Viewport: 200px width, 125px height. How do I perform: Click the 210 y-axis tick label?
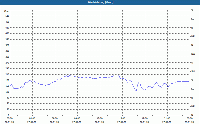(x=7, y=74)
